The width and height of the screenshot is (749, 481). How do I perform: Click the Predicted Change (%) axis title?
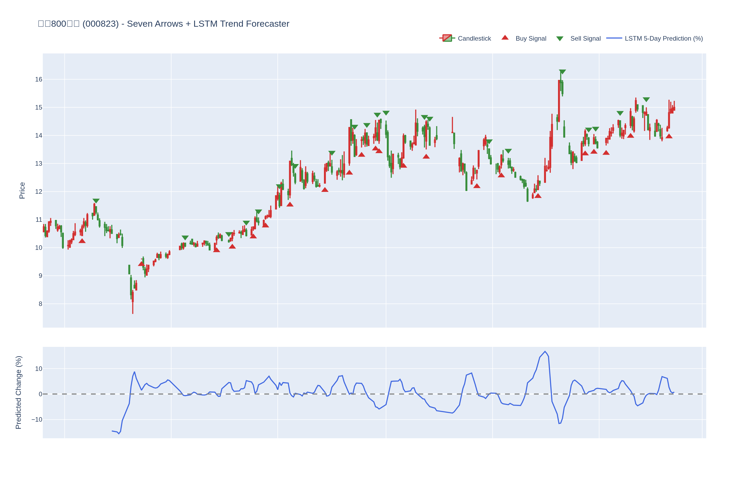pyautogui.click(x=18, y=392)
